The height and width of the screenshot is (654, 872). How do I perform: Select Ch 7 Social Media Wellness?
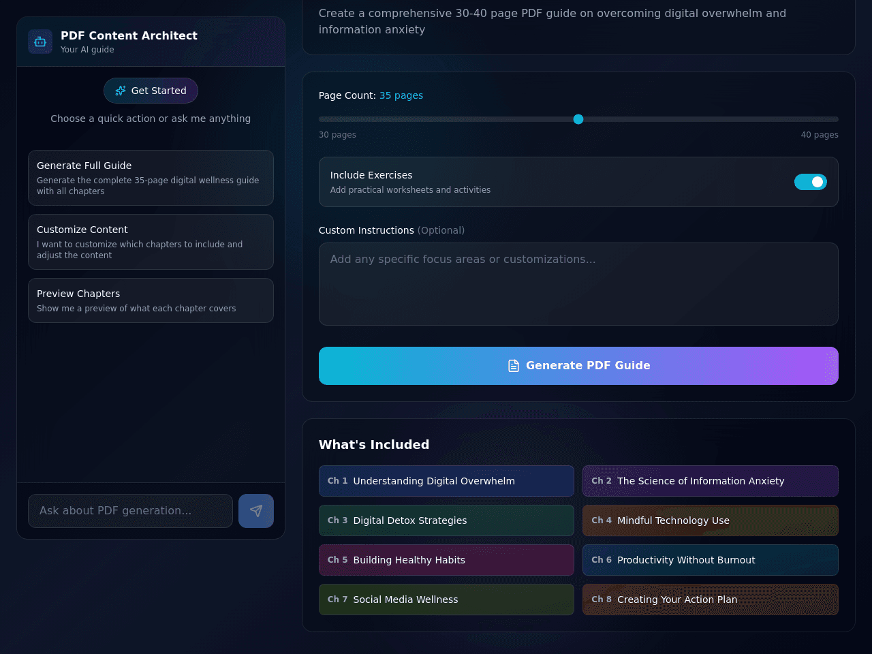click(x=446, y=599)
